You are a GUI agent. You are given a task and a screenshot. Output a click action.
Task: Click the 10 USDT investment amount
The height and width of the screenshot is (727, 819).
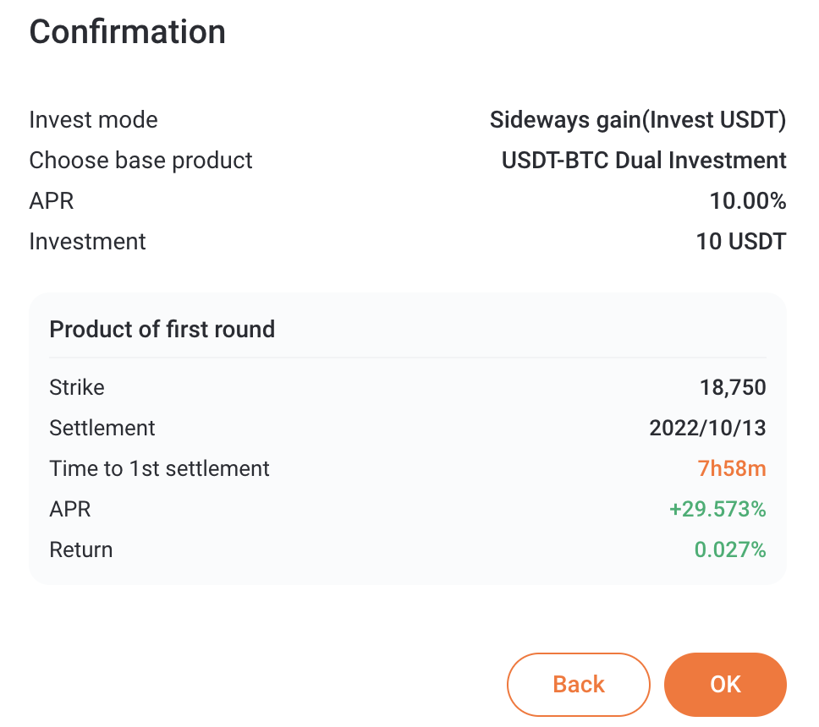coord(740,242)
